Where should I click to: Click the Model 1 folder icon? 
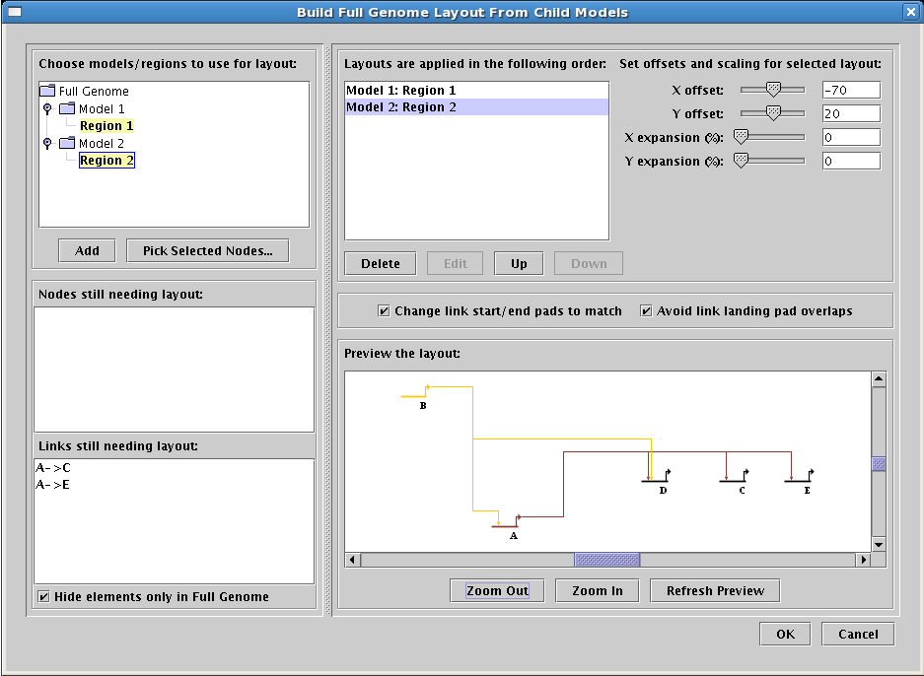click(x=66, y=108)
